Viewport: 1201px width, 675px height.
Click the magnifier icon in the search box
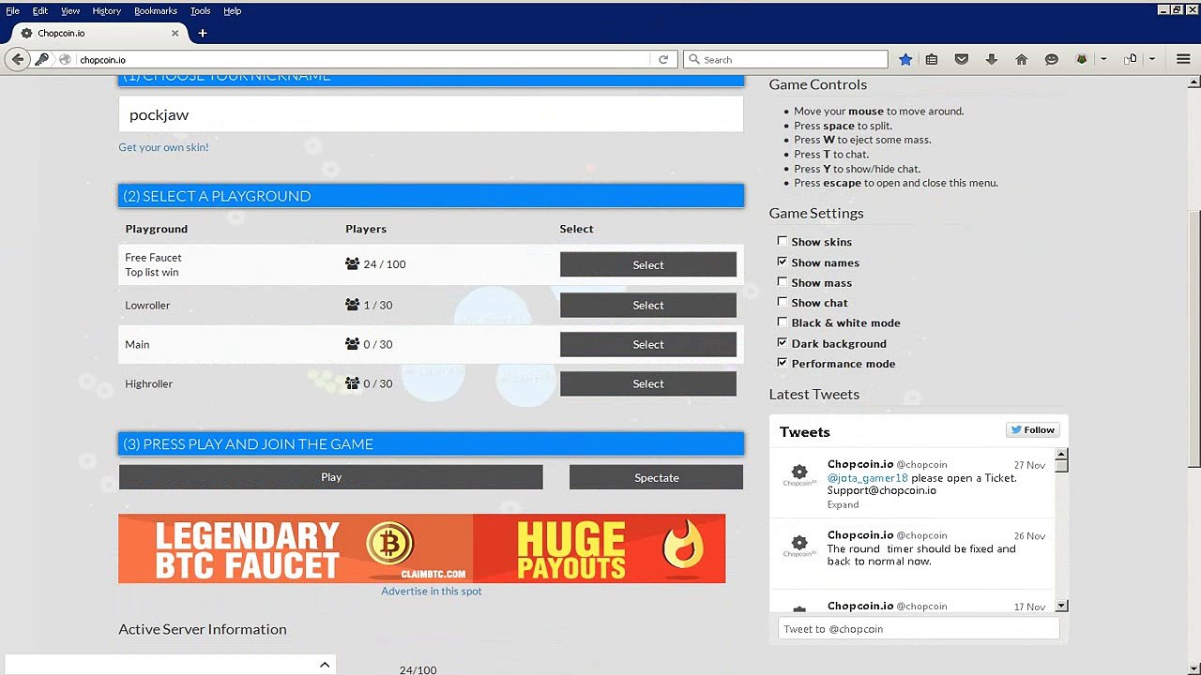click(x=694, y=59)
